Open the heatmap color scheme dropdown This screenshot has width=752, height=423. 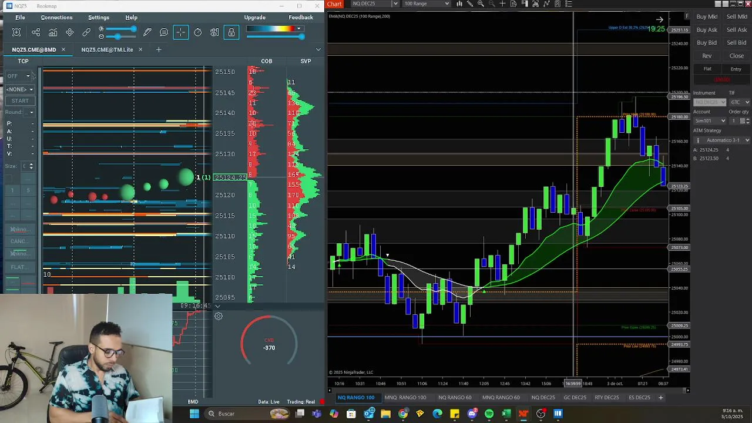point(298,28)
